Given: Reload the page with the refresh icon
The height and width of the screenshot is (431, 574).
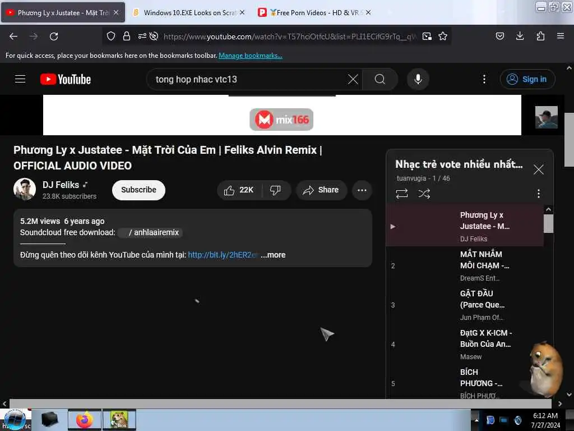Looking at the screenshot, I should click(x=54, y=36).
